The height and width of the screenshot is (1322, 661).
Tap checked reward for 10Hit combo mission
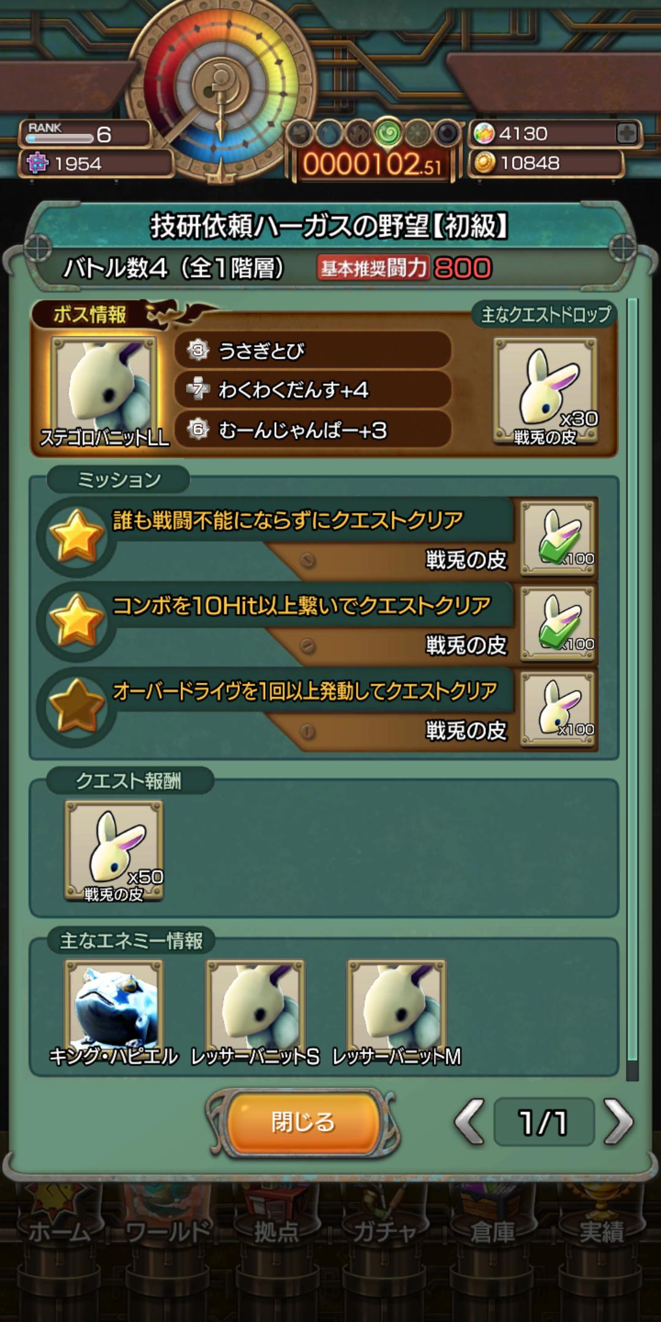(559, 624)
